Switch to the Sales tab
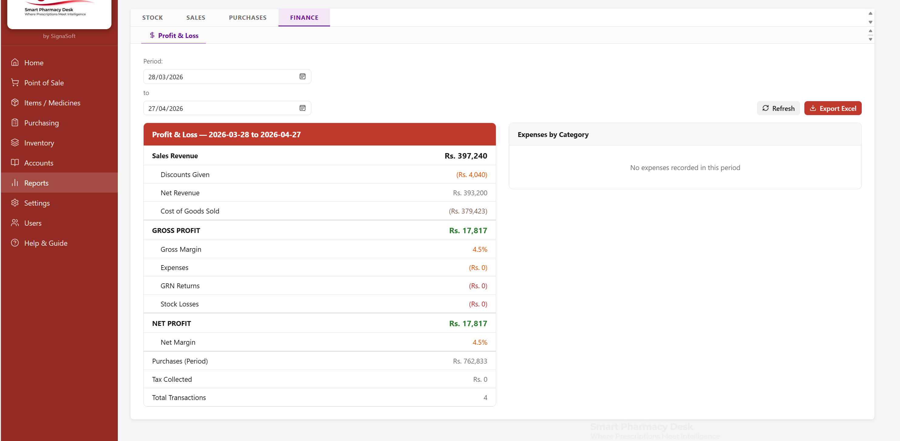 [x=196, y=18]
